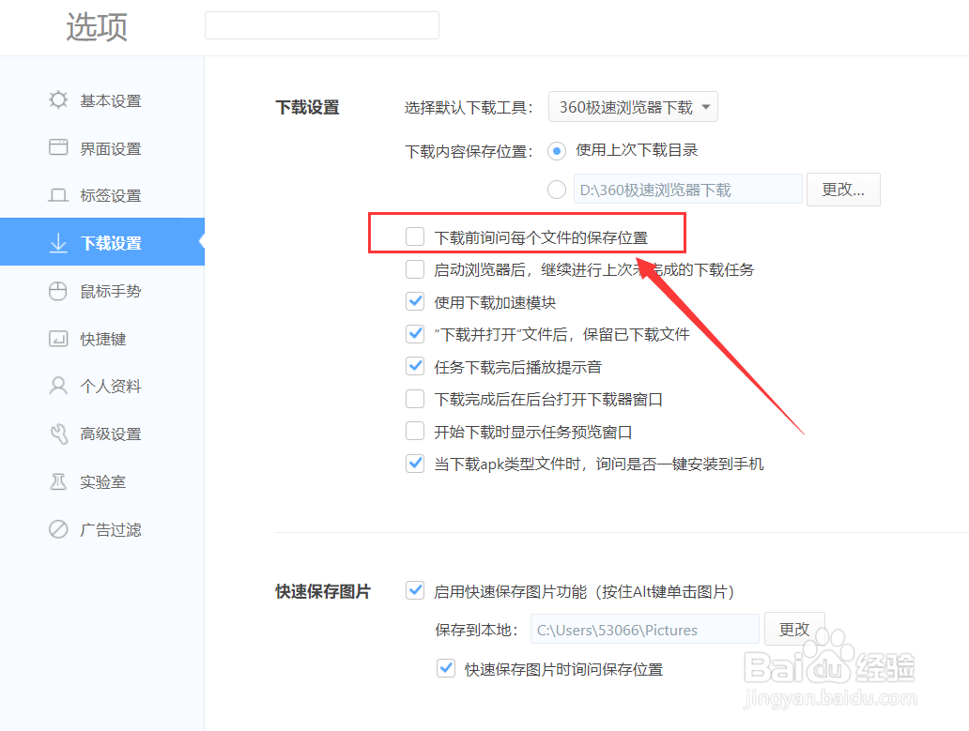Toggle apk一键安装到手机 checkbox
The width and height of the screenshot is (969, 731).
pos(415,463)
